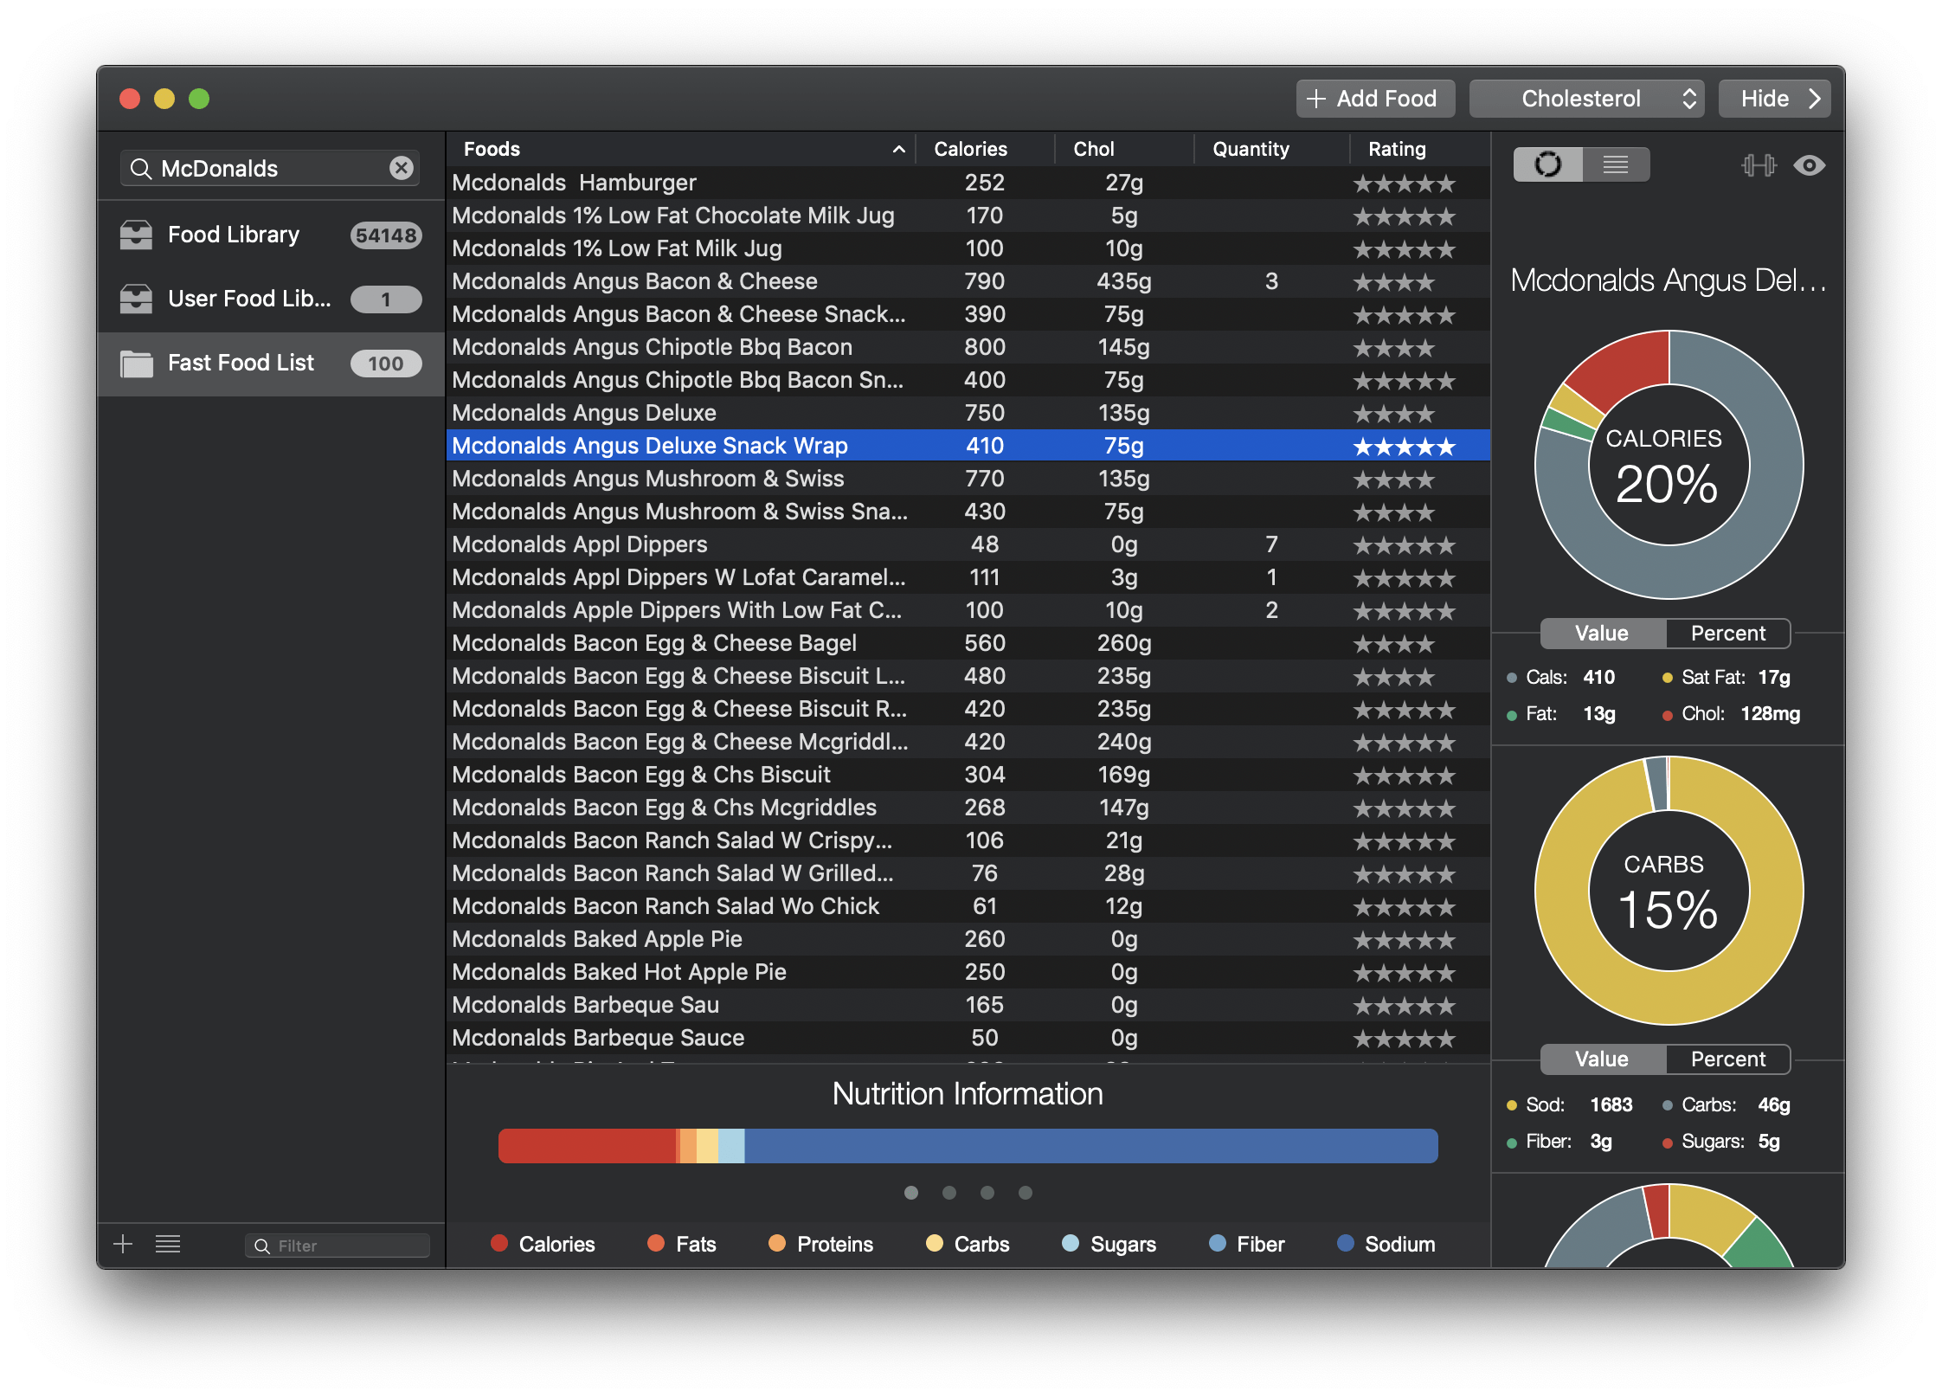The image size is (1942, 1397).
Task: Go to first nutrition page dot
Action: pyautogui.click(x=910, y=1193)
